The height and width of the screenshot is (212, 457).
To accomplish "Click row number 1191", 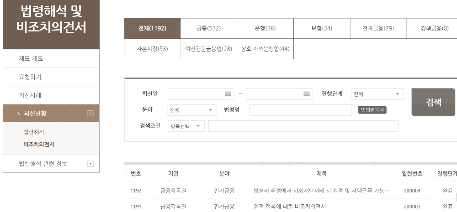I will [136, 207].
